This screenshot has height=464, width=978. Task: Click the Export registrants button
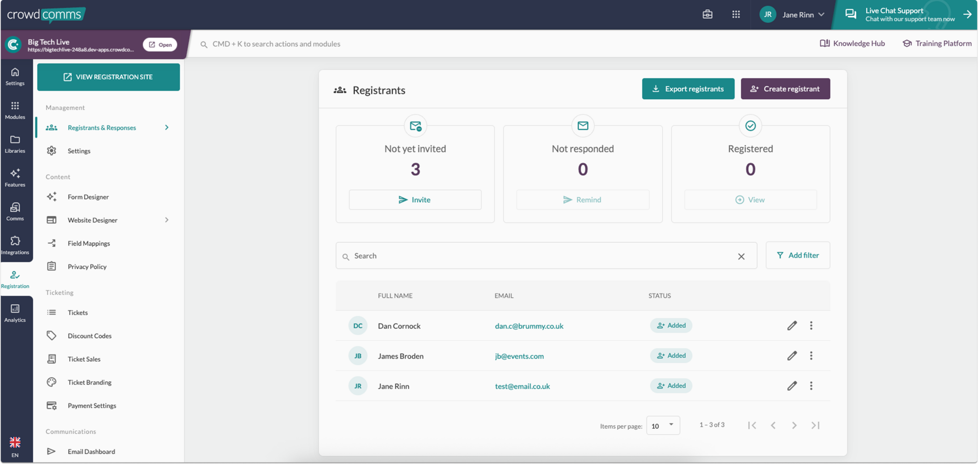(688, 89)
